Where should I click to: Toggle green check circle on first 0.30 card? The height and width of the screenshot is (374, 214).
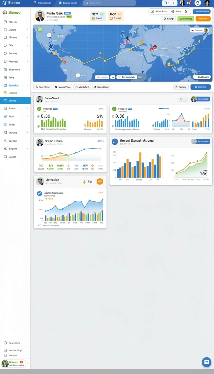pyautogui.click(x=39, y=109)
